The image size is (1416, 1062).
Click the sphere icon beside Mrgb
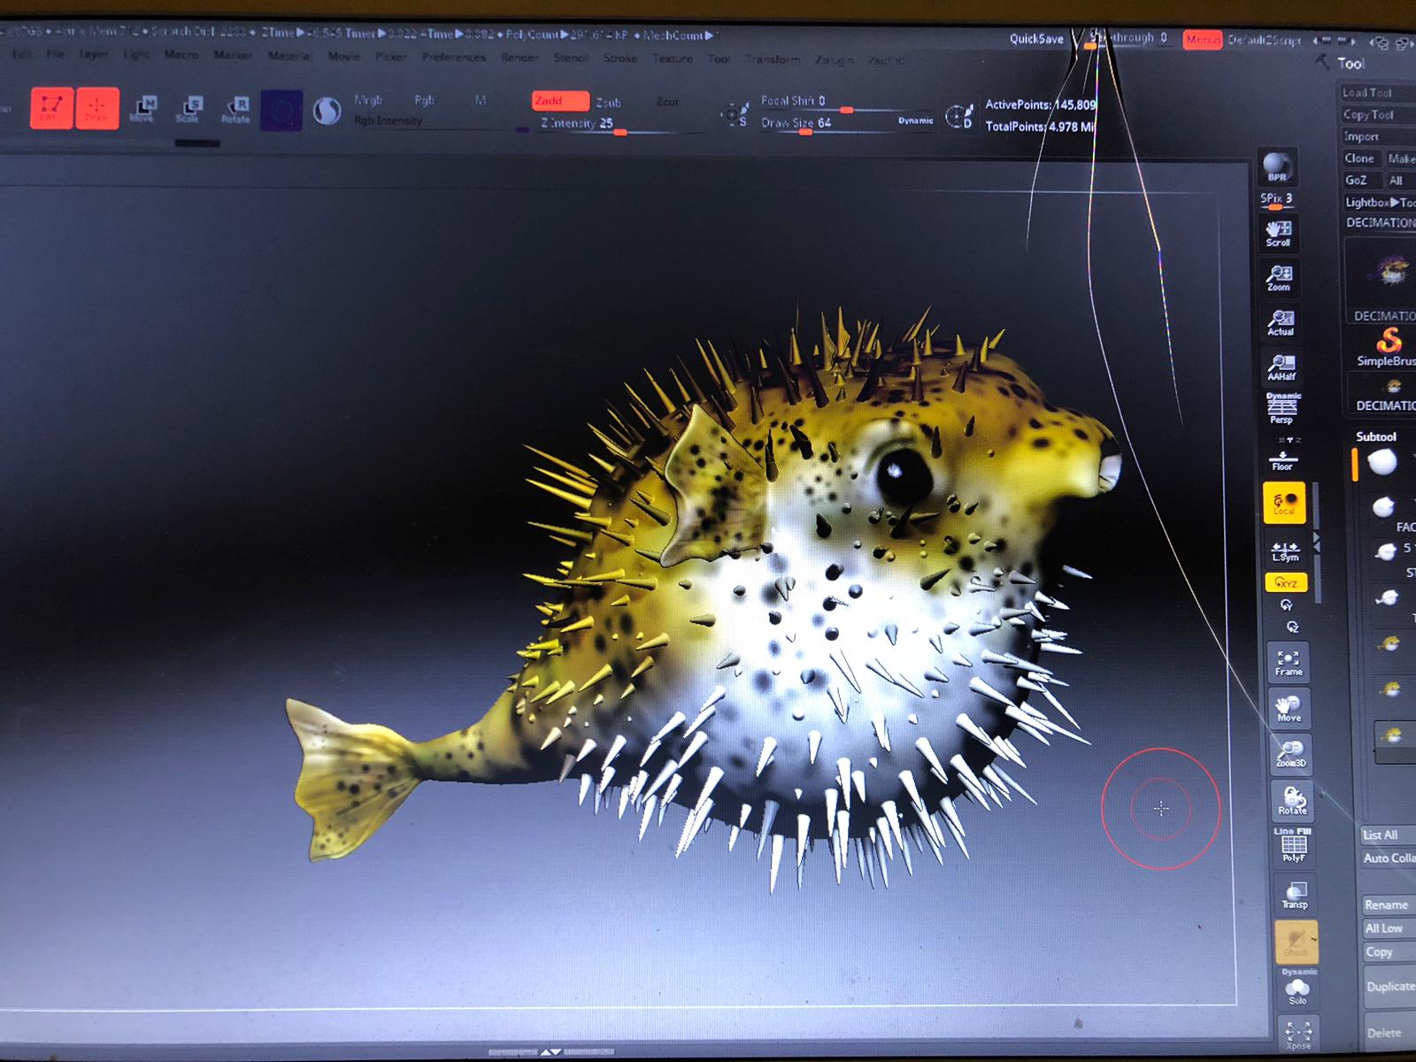327,111
